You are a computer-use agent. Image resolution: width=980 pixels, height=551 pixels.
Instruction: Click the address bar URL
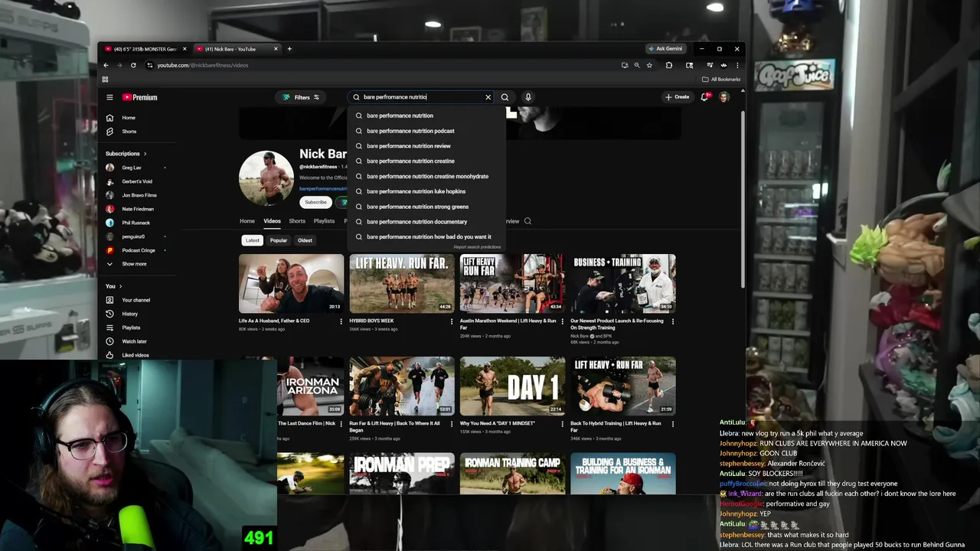(203, 65)
